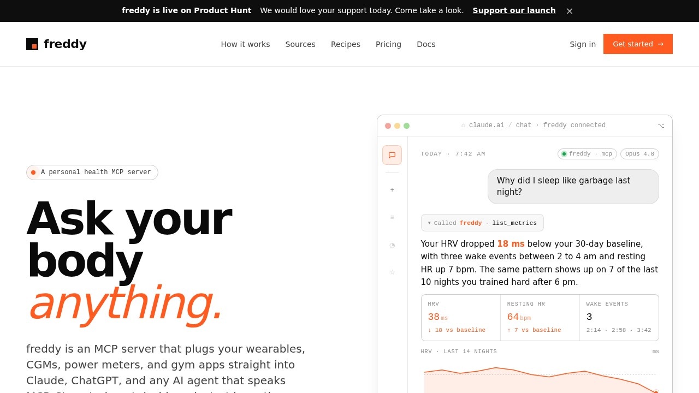
Task: Click the green window dot in mockup
Action: click(406, 126)
